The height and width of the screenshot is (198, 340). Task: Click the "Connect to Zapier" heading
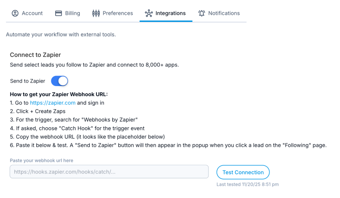coord(35,55)
